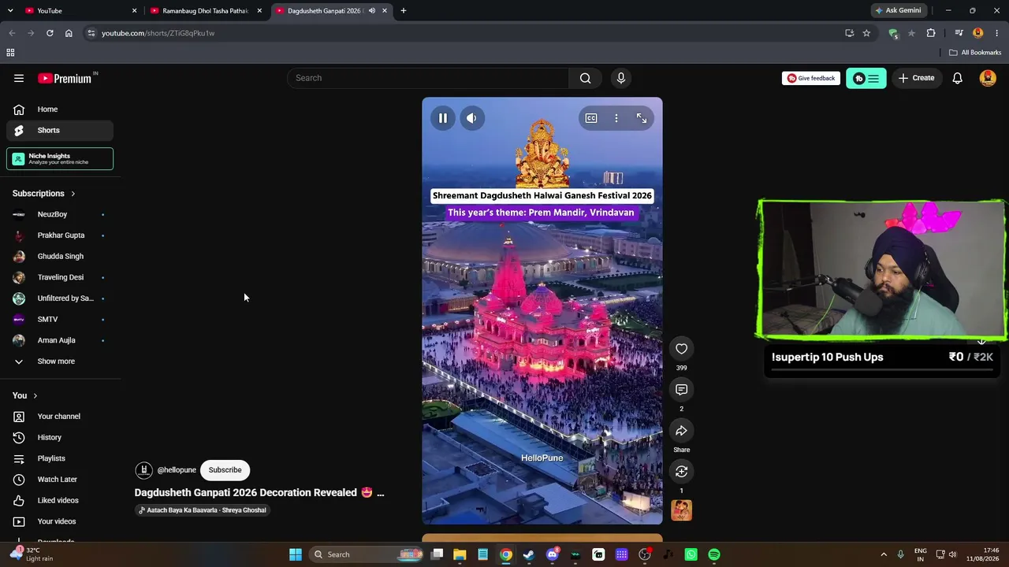The height and width of the screenshot is (567, 1009).
Task: Expand the You section
Action: [x=25, y=395]
